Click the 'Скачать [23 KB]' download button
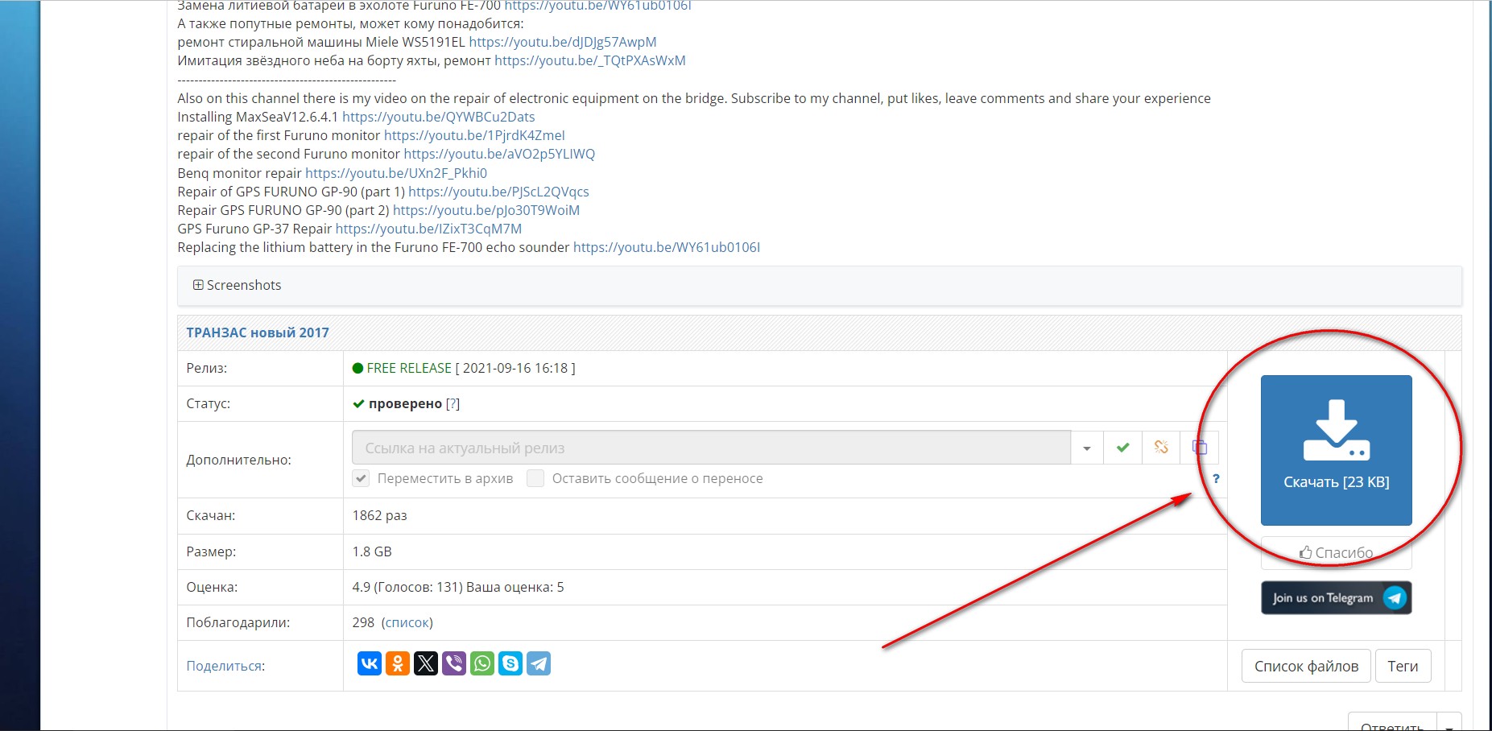 click(1336, 449)
